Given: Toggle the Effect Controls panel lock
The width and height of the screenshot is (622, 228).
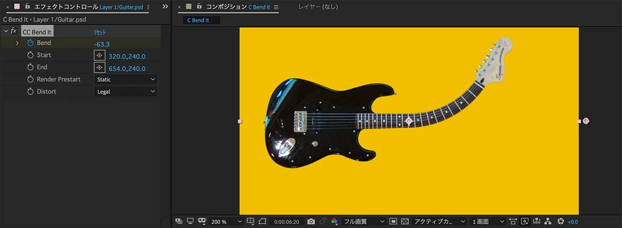Looking at the screenshot, I should point(28,6).
